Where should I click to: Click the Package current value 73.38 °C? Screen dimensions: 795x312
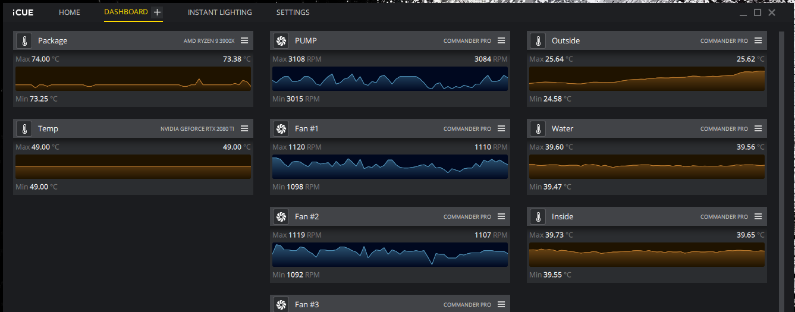(x=237, y=59)
